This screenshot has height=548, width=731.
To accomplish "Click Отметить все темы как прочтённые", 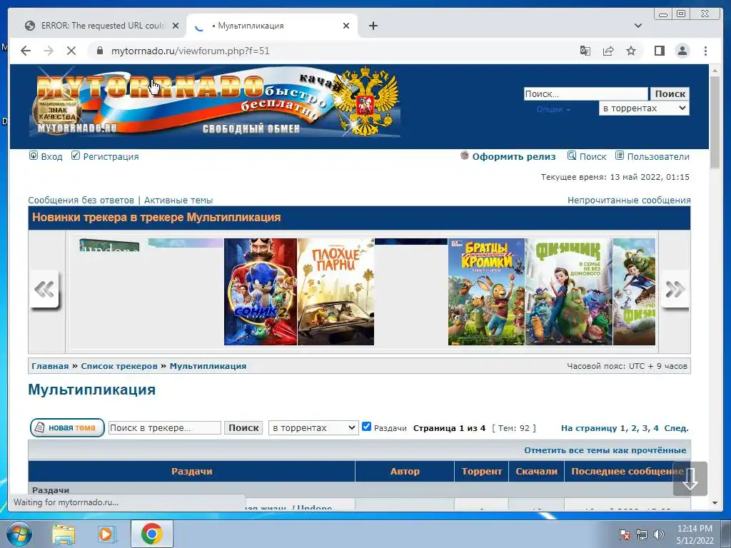I will pos(605,450).
